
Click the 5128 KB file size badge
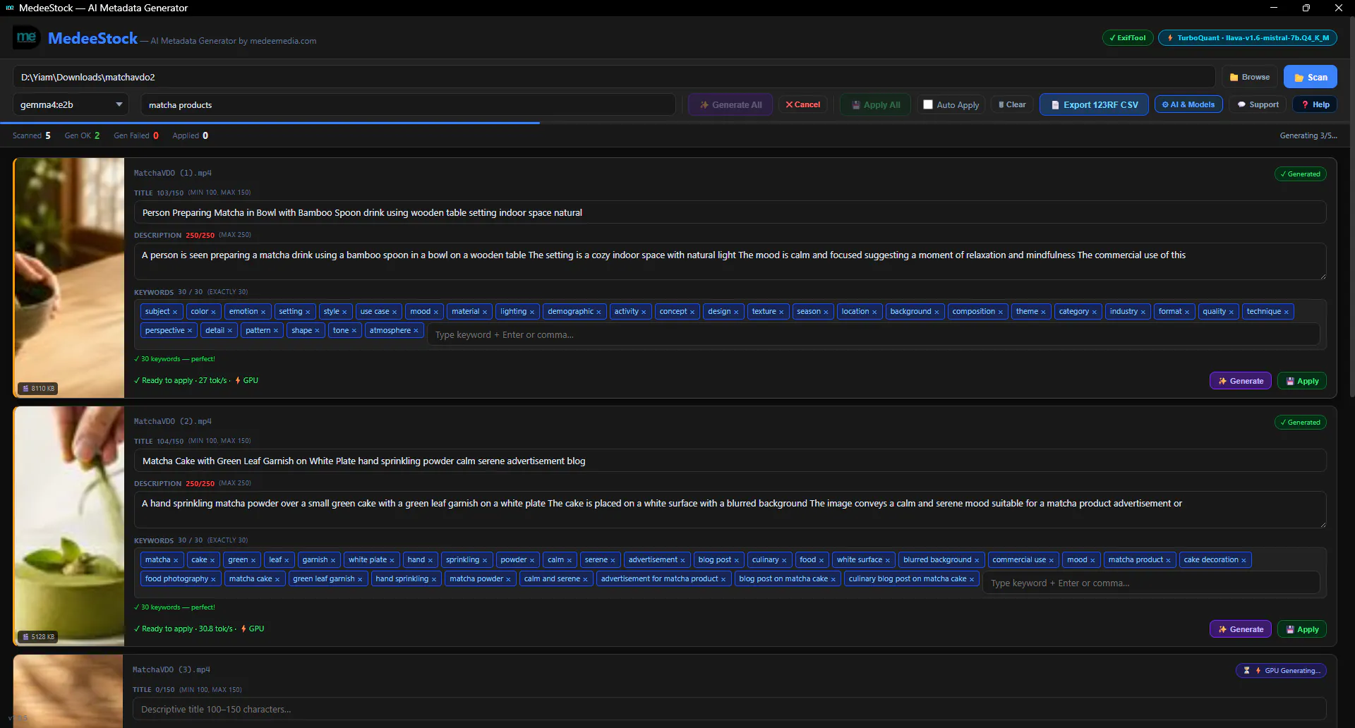pos(39,637)
